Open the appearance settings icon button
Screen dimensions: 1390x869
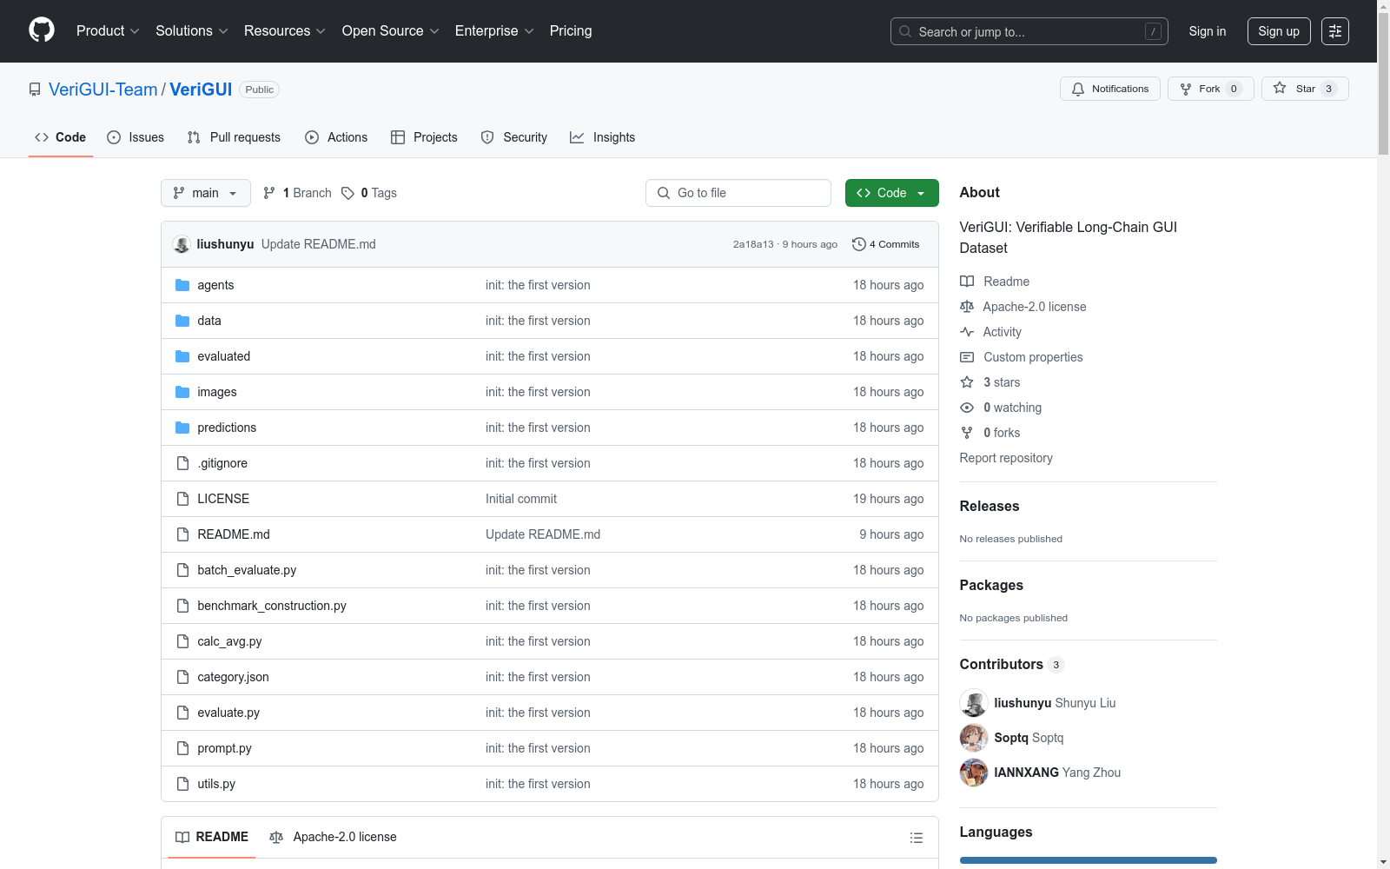1335,31
